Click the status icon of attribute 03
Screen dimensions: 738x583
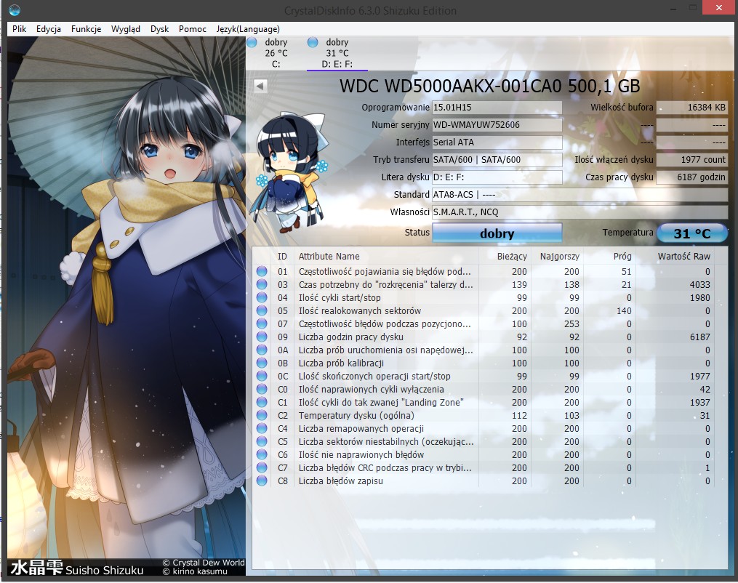[x=262, y=285]
